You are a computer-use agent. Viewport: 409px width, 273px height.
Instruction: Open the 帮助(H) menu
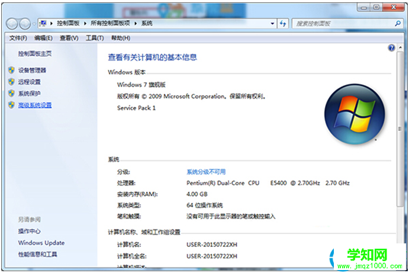click(121, 38)
